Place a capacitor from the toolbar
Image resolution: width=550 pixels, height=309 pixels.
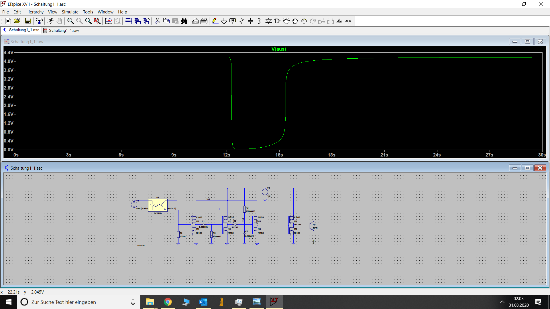250,21
